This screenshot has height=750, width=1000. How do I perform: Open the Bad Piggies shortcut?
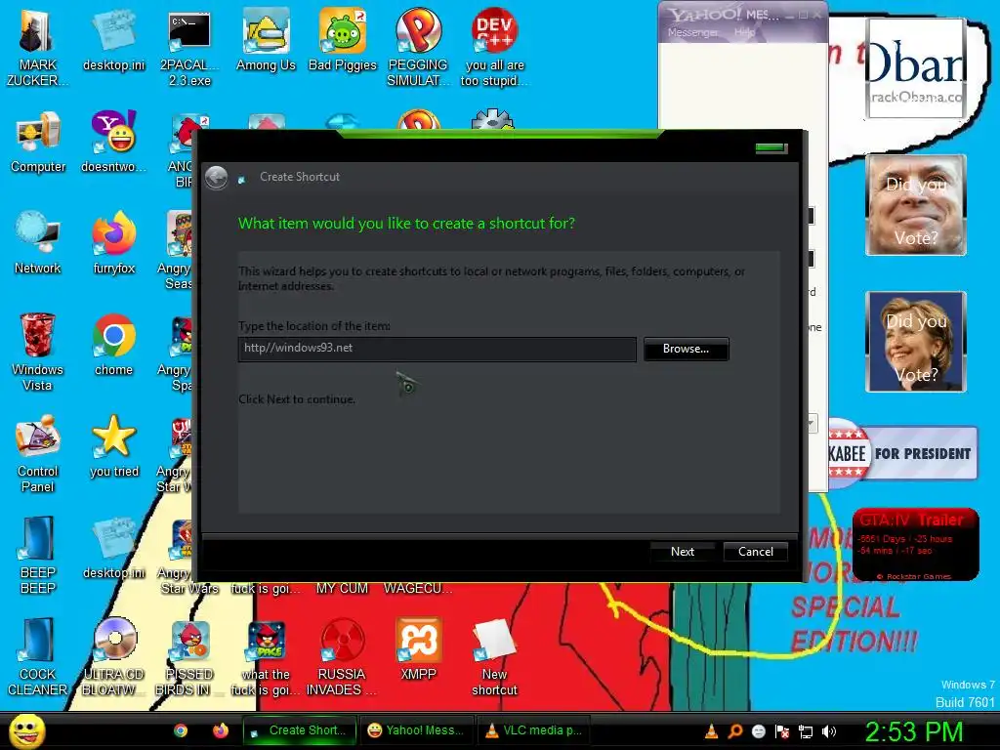[343, 41]
